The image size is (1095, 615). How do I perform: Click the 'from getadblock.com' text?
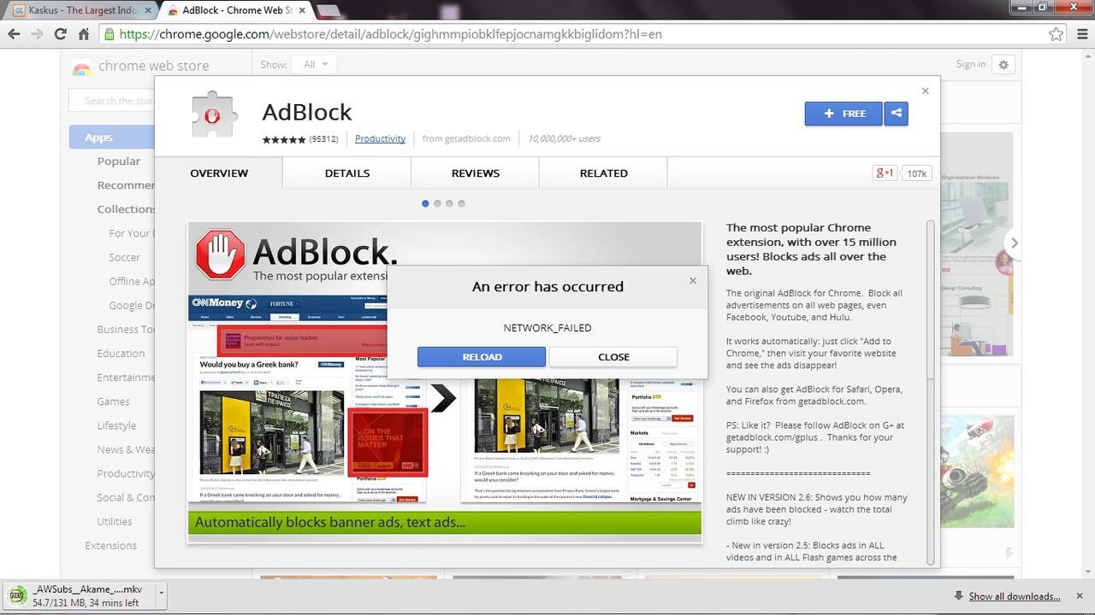tap(466, 138)
